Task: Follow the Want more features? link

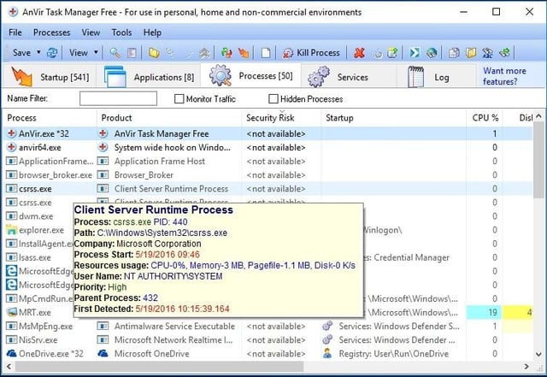Action: [504, 76]
